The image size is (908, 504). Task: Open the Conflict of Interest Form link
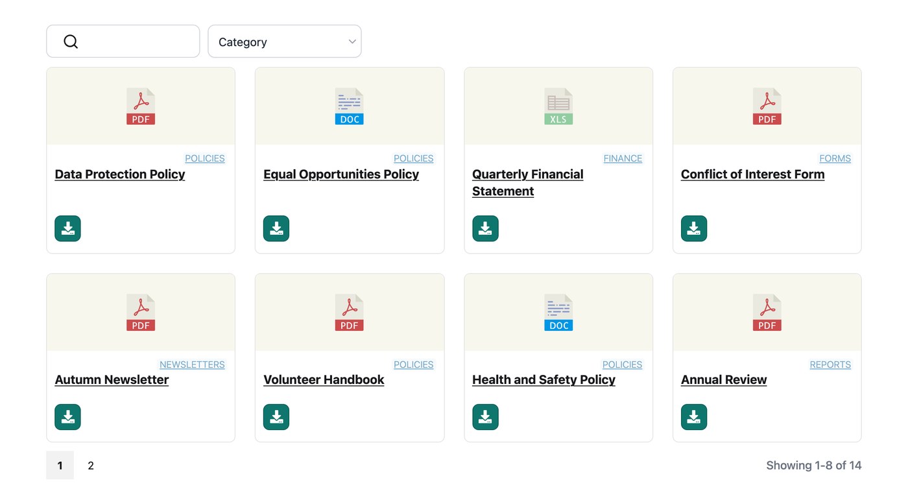tap(753, 174)
